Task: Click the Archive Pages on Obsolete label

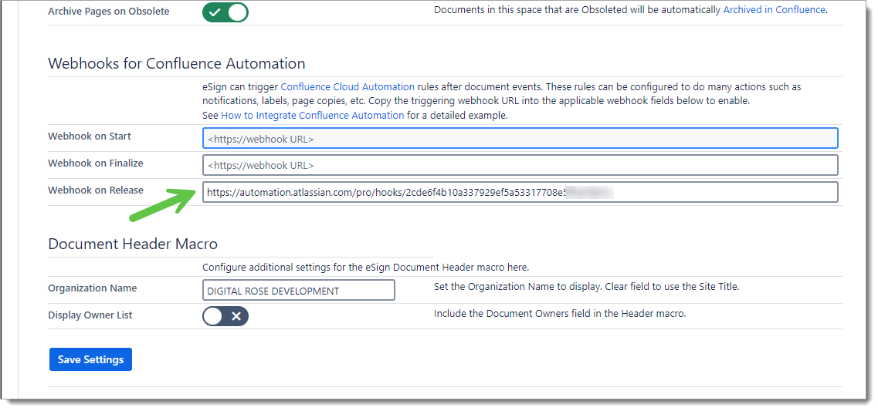Action: [x=108, y=12]
